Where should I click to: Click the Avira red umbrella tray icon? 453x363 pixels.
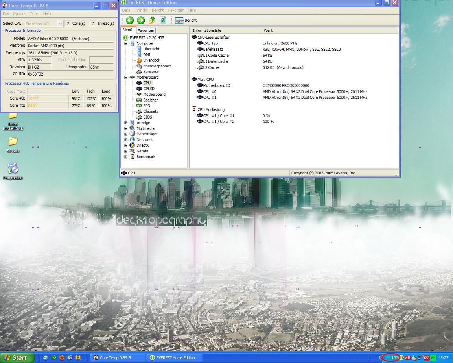(x=427, y=358)
